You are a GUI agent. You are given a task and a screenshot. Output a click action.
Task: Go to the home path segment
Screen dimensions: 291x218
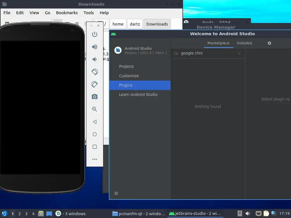tap(118, 24)
